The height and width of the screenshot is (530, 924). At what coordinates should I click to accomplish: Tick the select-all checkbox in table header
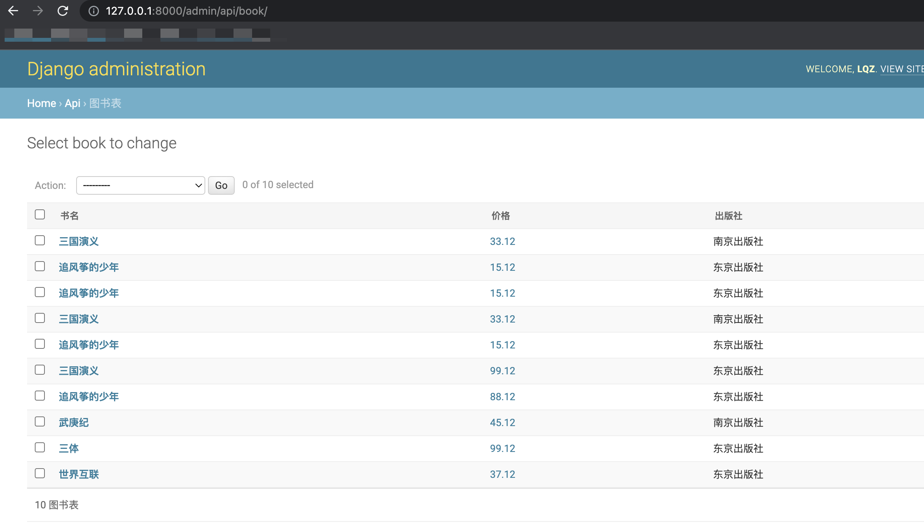[x=40, y=215]
